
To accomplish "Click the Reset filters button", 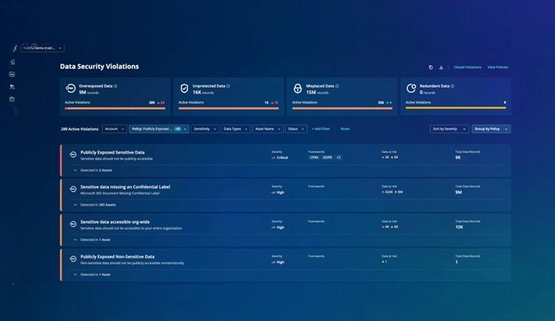I will pyautogui.click(x=345, y=129).
